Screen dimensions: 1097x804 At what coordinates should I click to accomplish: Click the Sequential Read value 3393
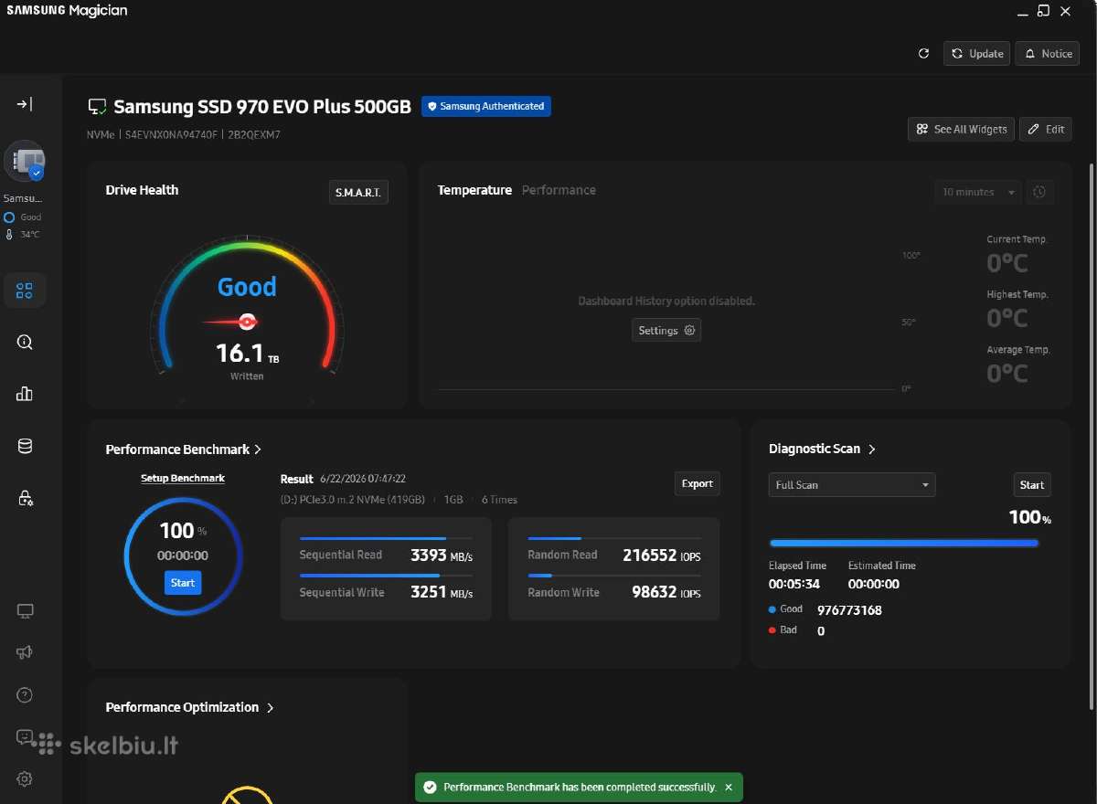[x=429, y=555]
